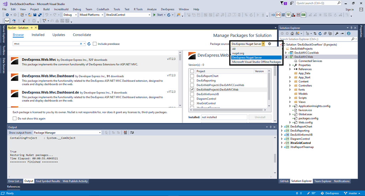The image size is (365, 196).
Task: Click Collapse All icon in Solution Explorer
Action: [x=325, y=34]
